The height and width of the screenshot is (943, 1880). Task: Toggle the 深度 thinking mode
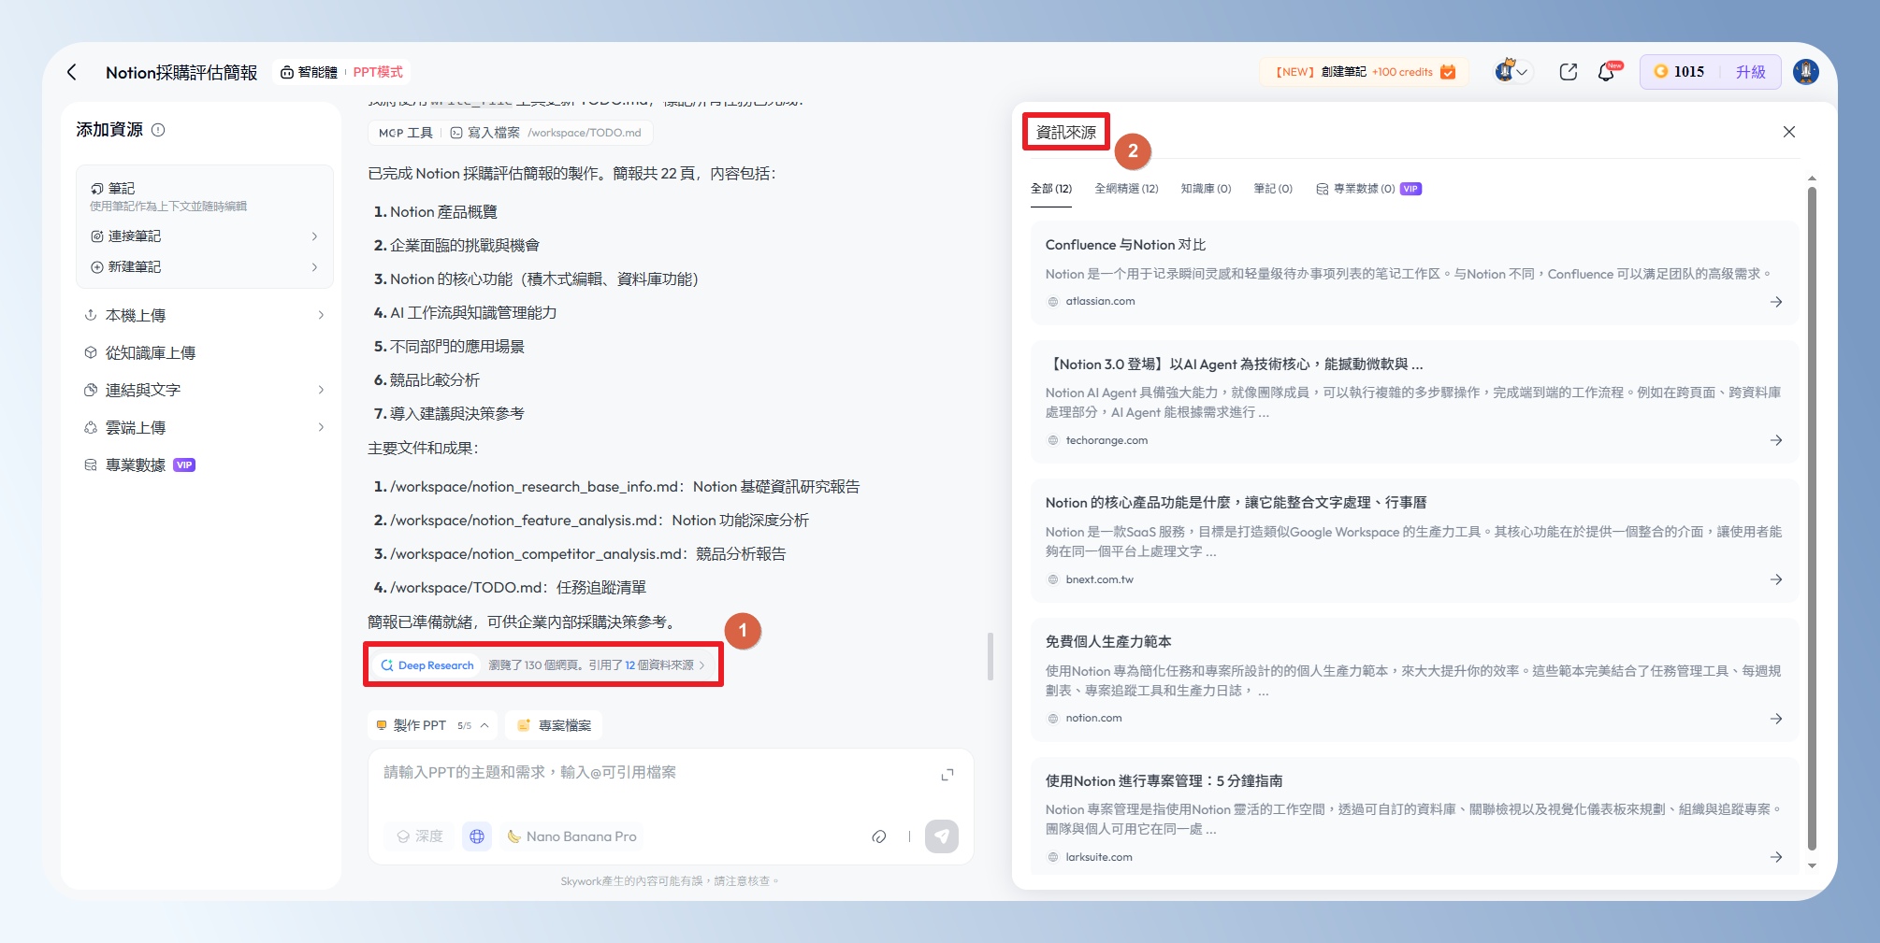pyautogui.click(x=420, y=836)
